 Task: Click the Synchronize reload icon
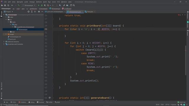(x=8, y=5)
